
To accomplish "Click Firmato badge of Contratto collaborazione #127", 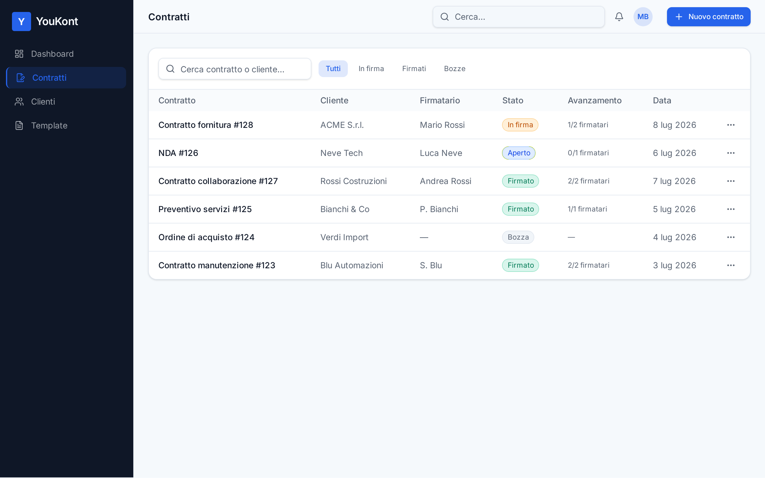I will (520, 181).
